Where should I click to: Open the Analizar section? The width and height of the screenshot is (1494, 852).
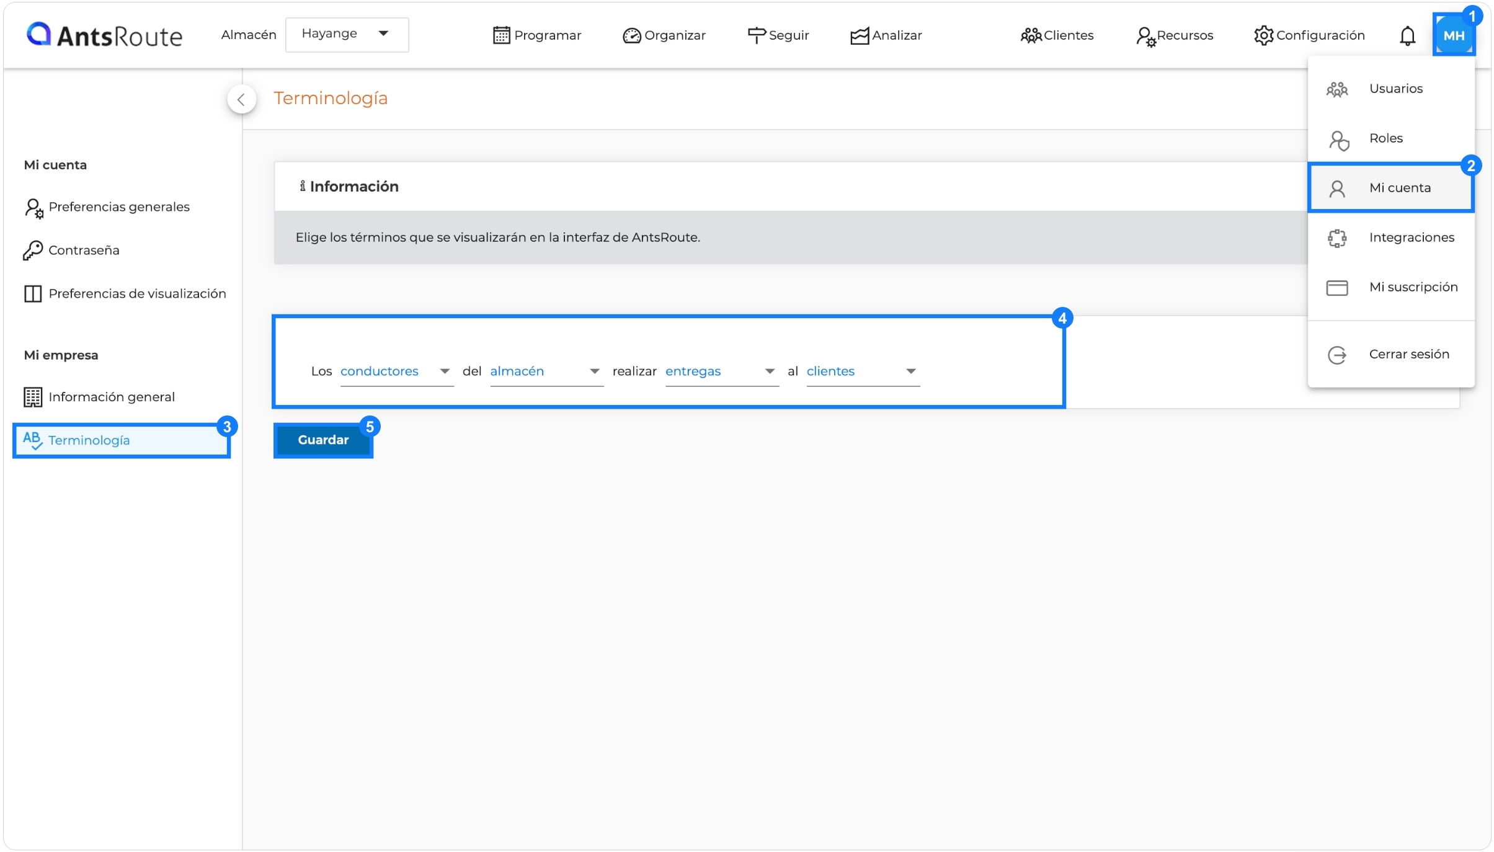click(886, 35)
